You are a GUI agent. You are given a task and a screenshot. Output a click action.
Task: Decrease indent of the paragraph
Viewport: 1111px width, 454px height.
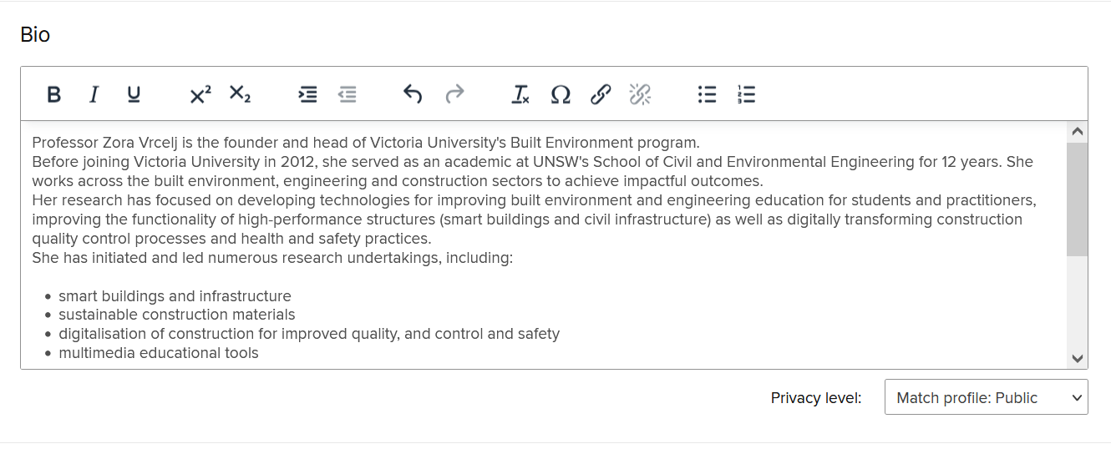coord(348,94)
